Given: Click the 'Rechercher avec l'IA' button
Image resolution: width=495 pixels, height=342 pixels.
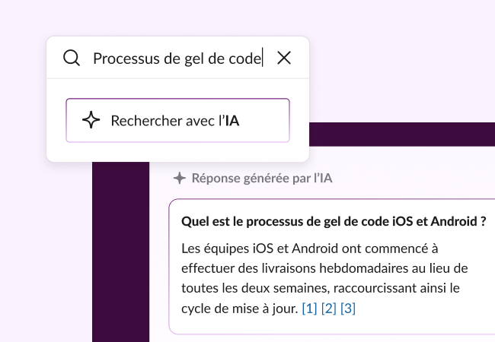Looking at the screenshot, I should pyautogui.click(x=177, y=120).
